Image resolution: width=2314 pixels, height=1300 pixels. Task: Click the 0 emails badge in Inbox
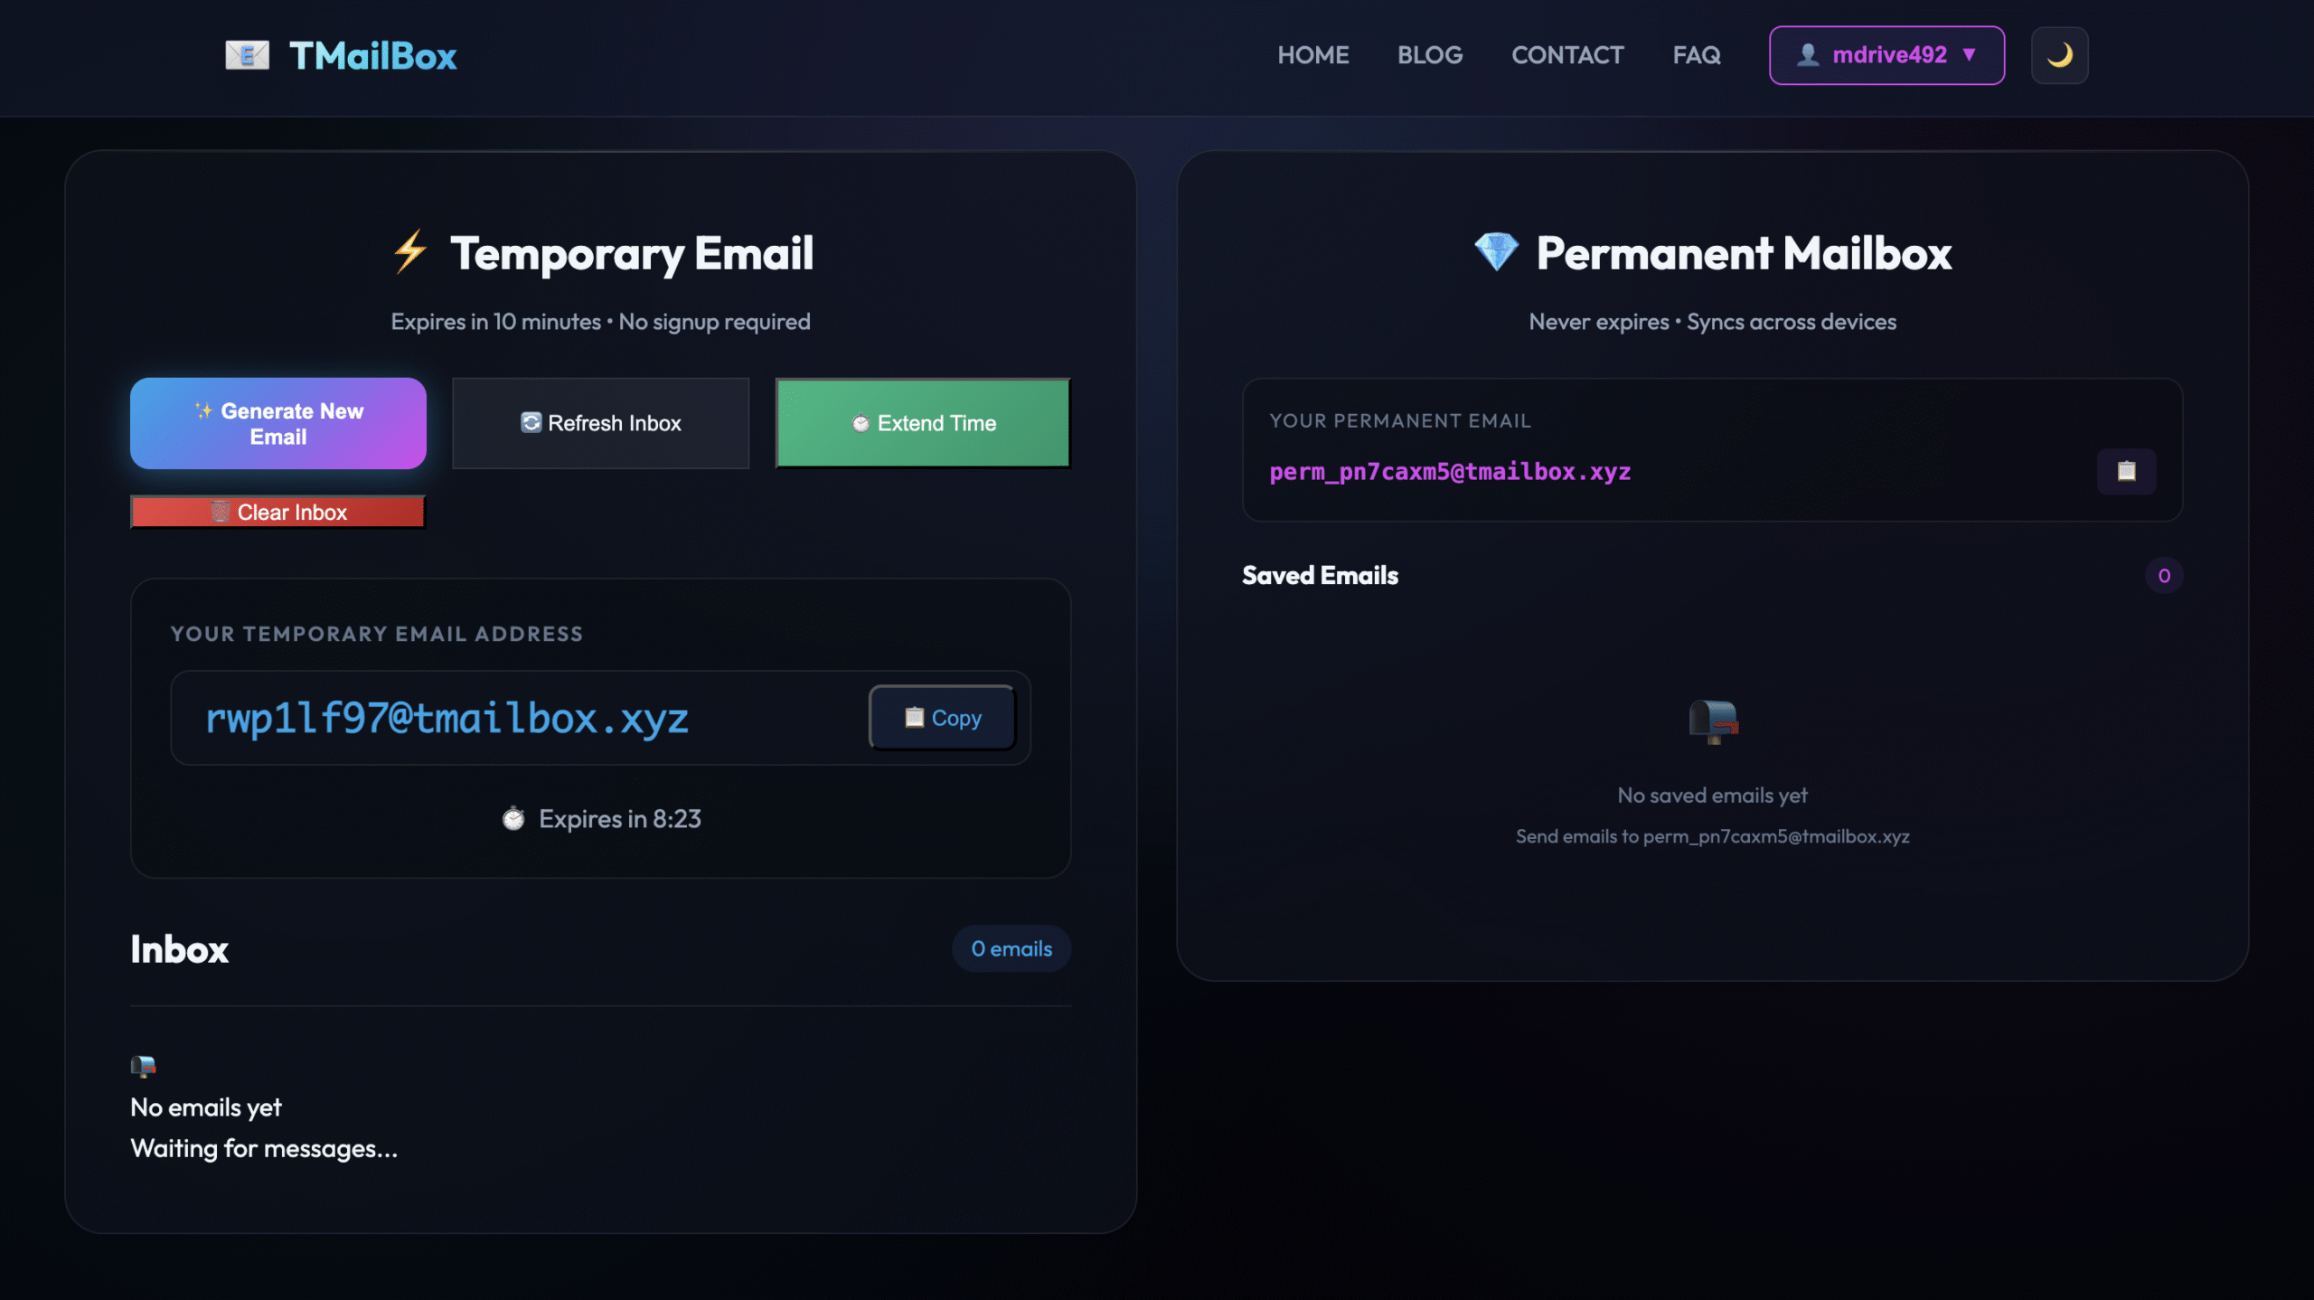coord(1011,948)
